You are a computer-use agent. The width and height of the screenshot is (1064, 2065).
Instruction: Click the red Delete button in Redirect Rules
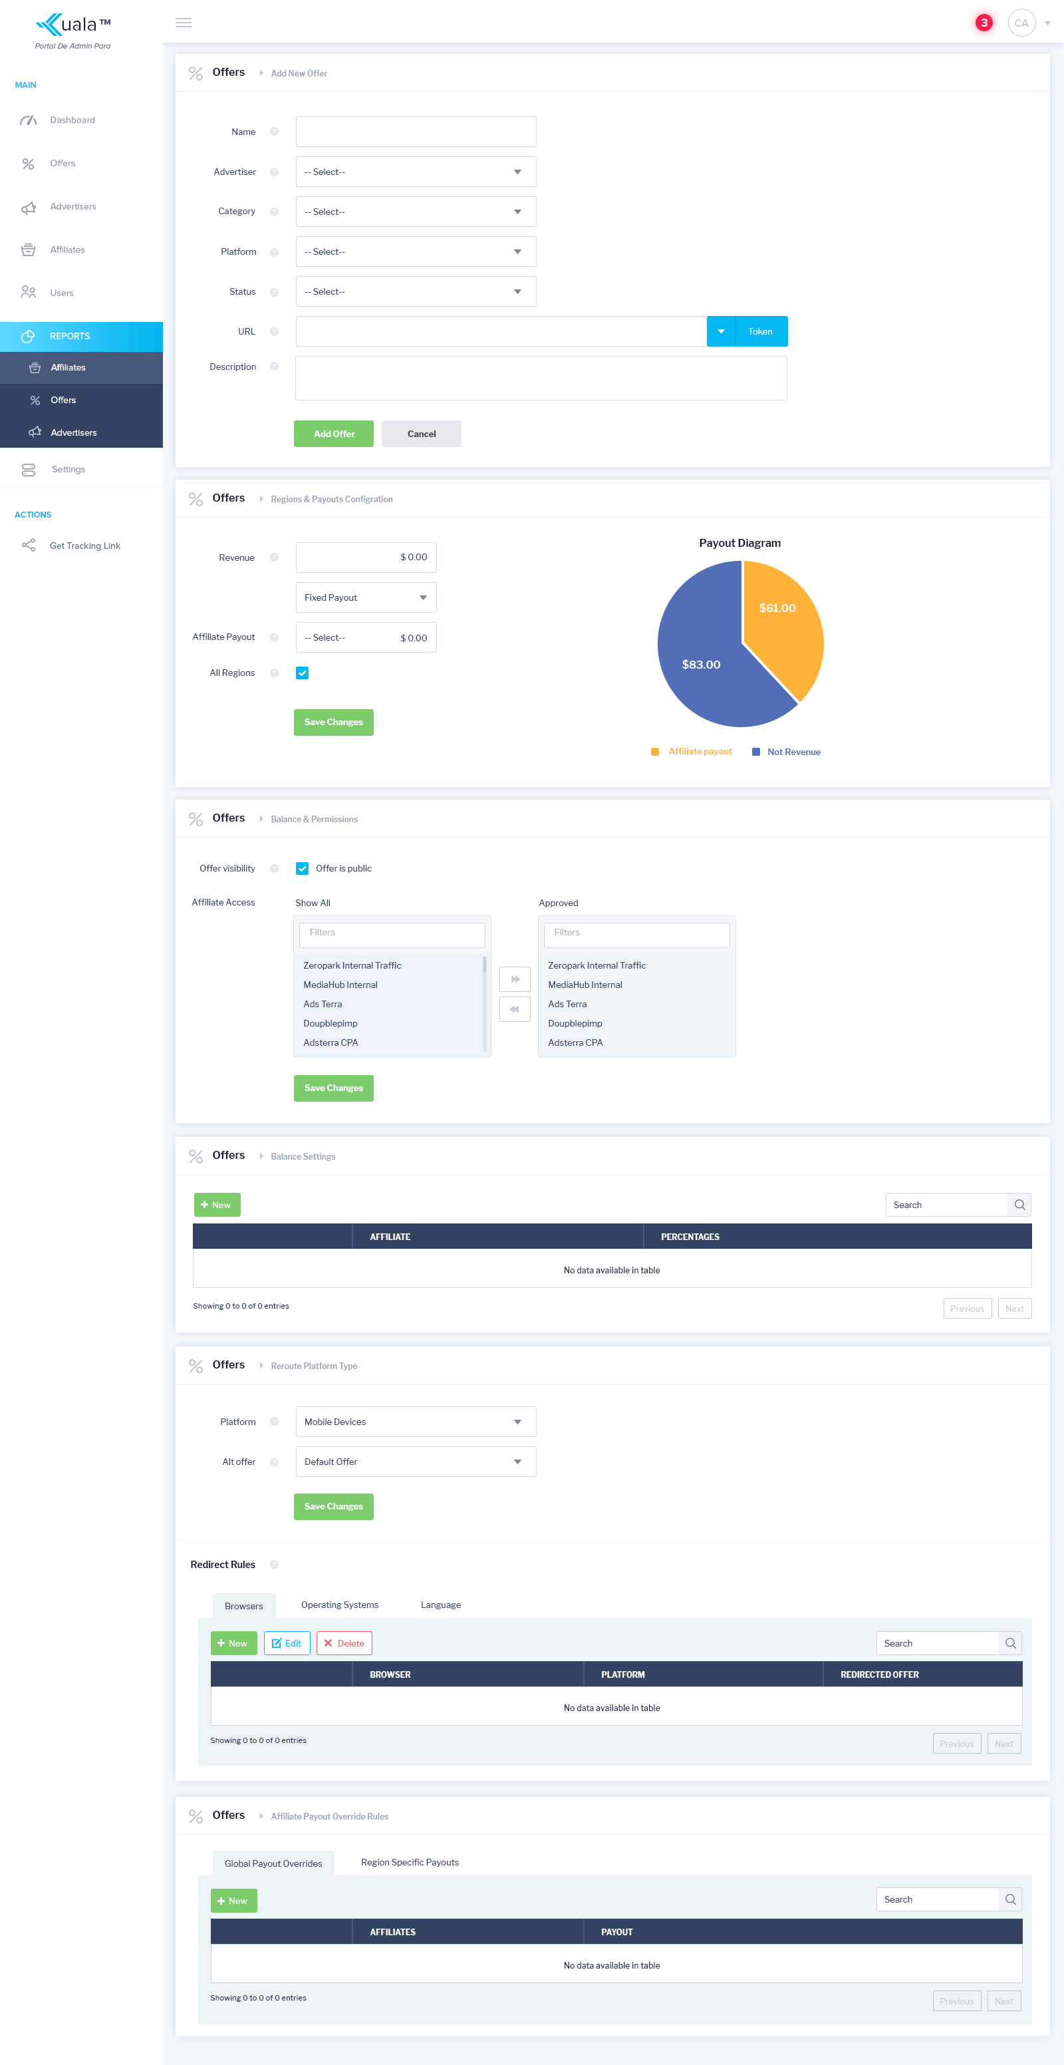[x=344, y=1643]
